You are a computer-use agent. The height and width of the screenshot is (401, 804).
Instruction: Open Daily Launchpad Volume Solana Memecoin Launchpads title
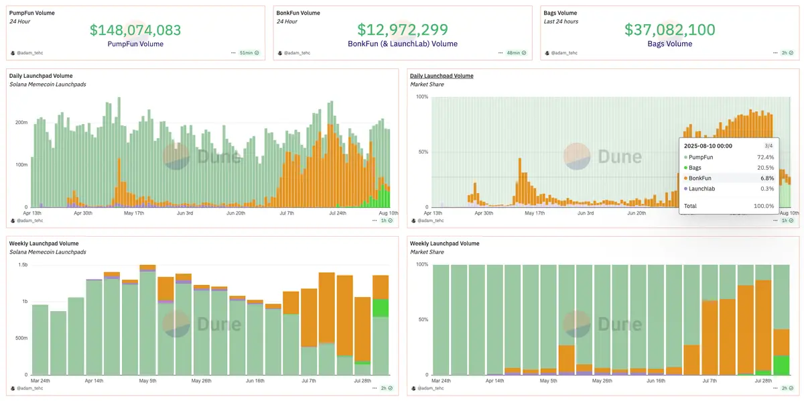(x=41, y=76)
